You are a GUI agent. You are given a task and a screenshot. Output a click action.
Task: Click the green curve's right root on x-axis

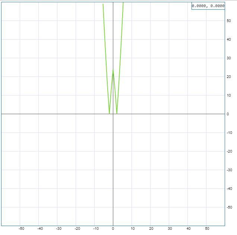pyautogui.click(x=117, y=113)
